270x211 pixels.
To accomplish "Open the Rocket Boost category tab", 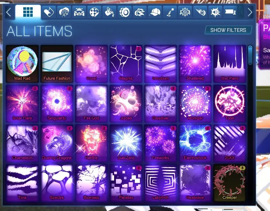I will (x=140, y=12).
